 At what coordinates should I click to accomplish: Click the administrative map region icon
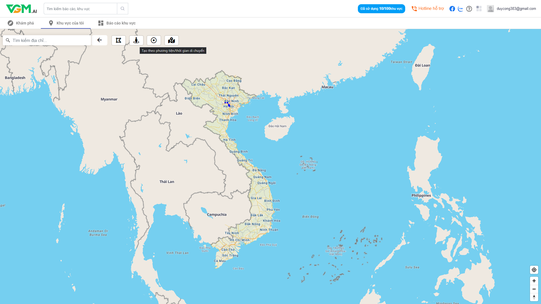[x=172, y=40]
